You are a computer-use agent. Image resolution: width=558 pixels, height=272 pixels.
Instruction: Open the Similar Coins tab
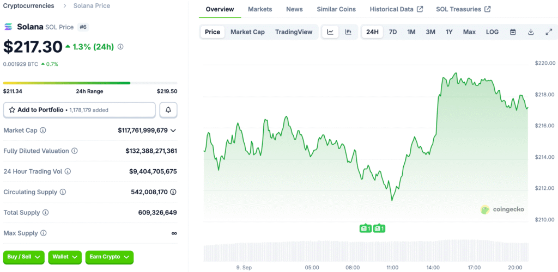pyautogui.click(x=336, y=9)
